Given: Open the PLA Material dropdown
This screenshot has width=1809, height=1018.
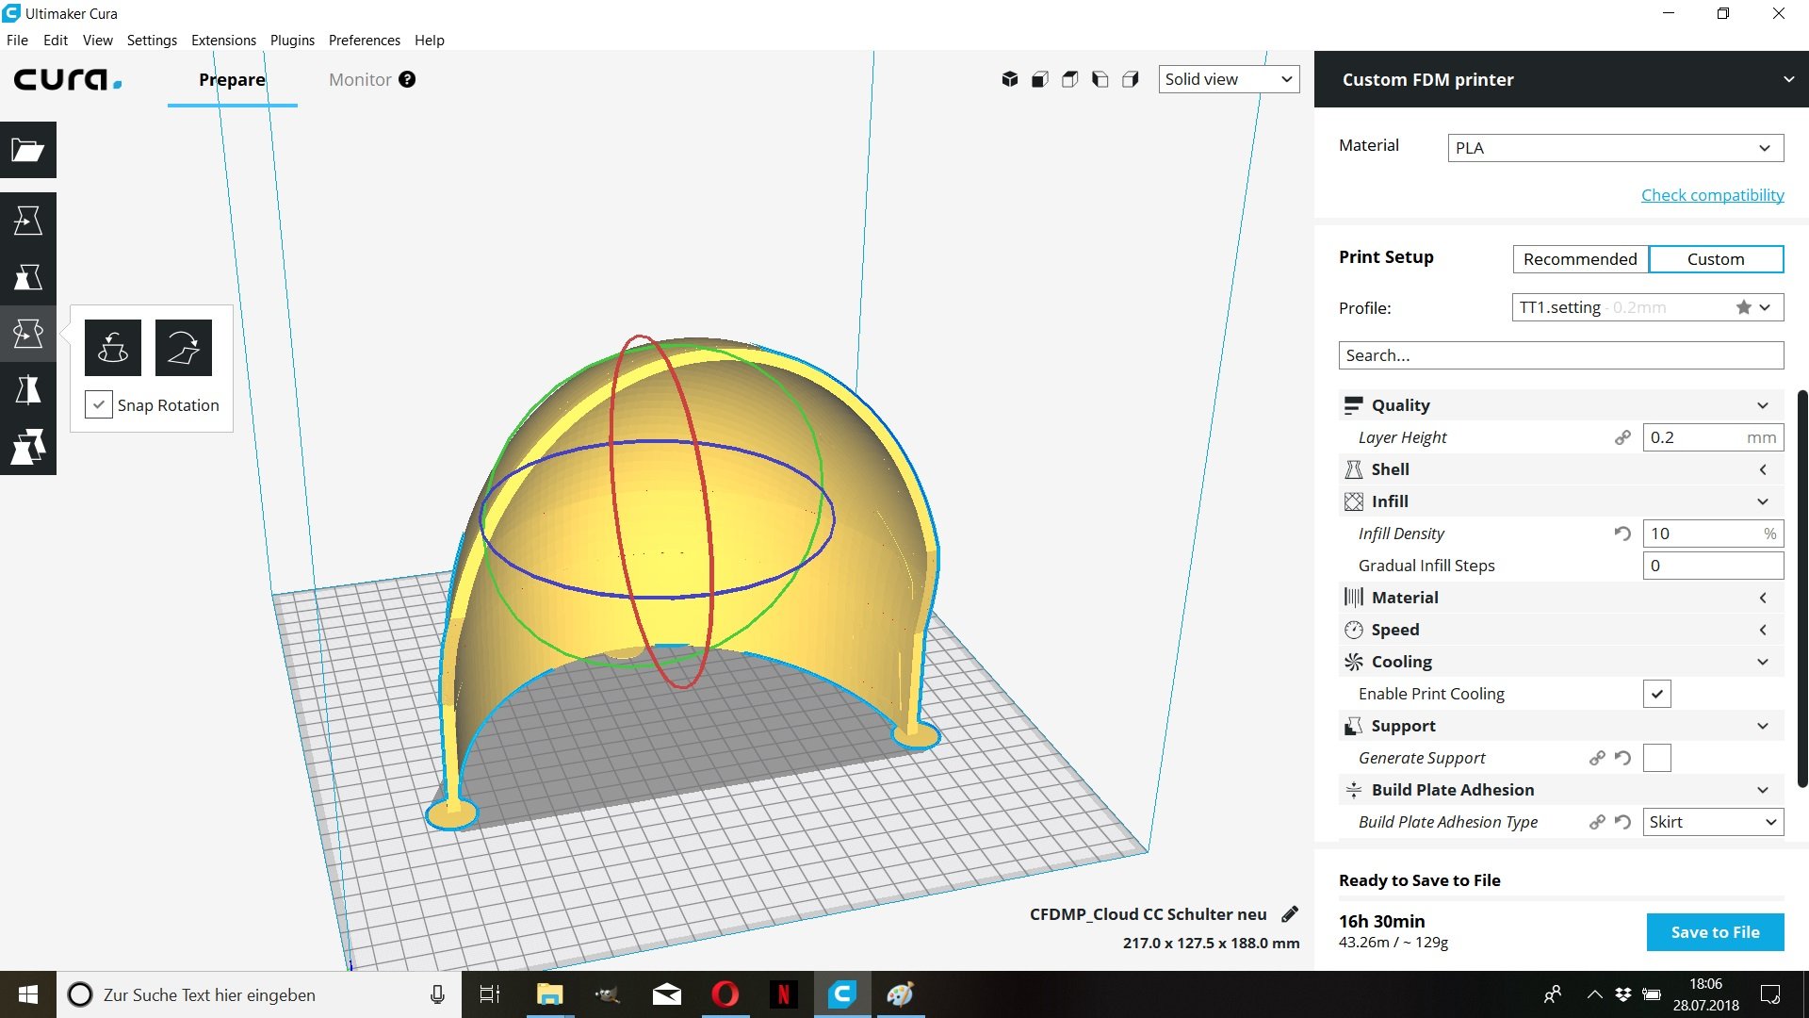Looking at the screenshot, I should tap(1616, 148).
